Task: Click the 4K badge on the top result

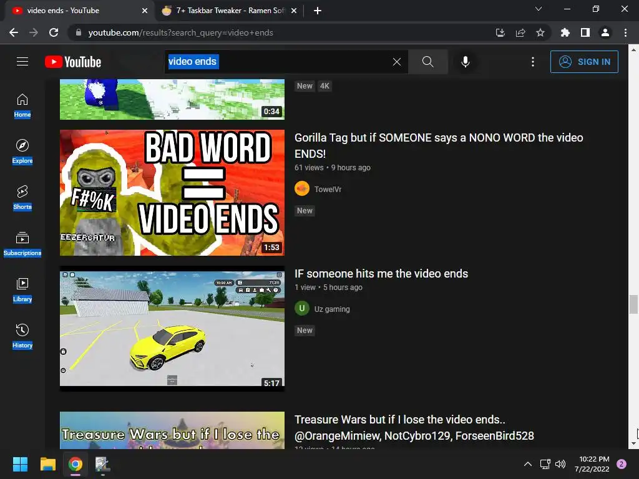Action: (324, 86)
